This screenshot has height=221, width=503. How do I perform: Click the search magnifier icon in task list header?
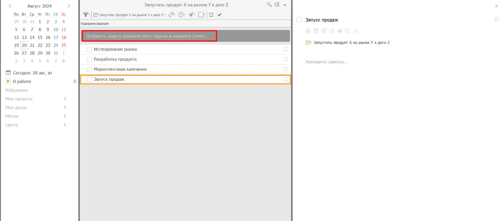(269, 5)
